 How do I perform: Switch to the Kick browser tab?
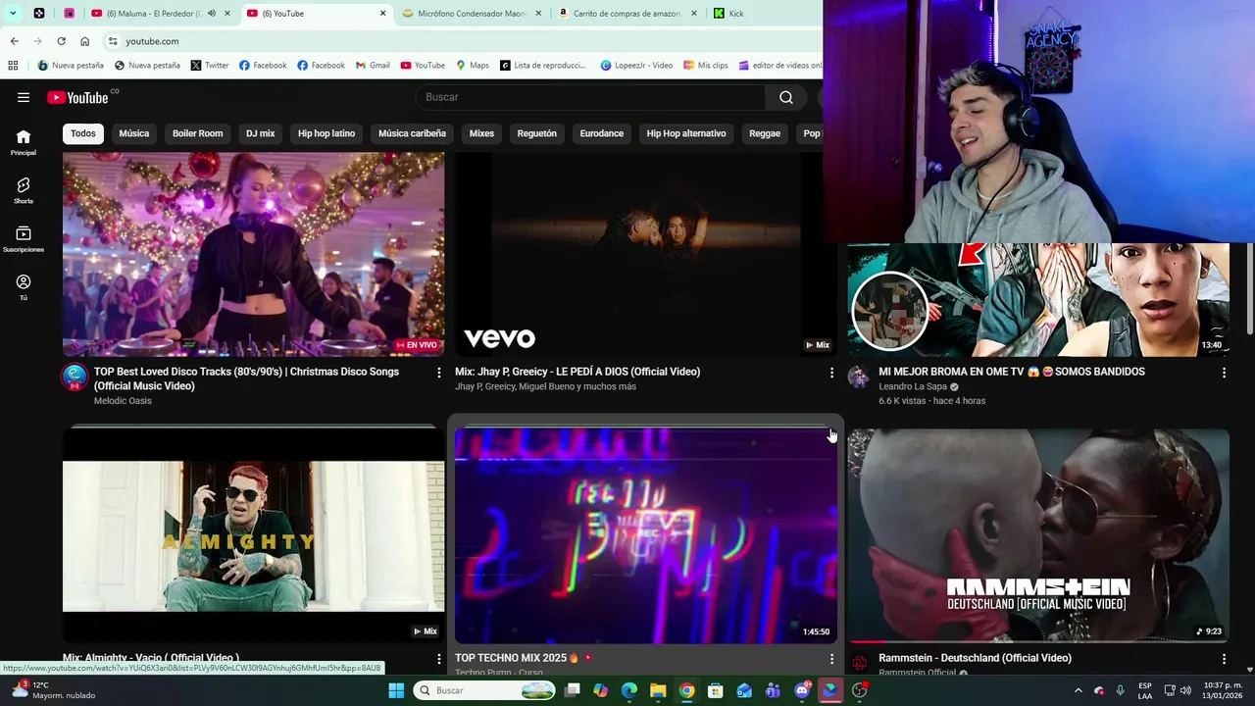(x=735, y=14)
